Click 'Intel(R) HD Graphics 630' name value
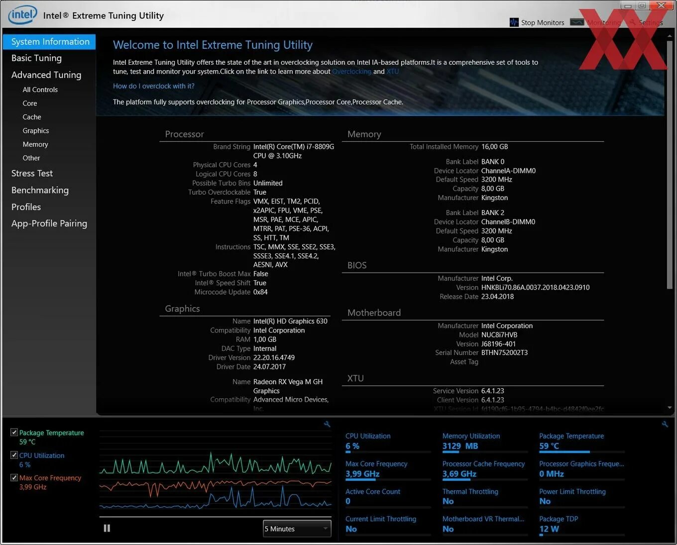677x545 pixels. [290, 322]
